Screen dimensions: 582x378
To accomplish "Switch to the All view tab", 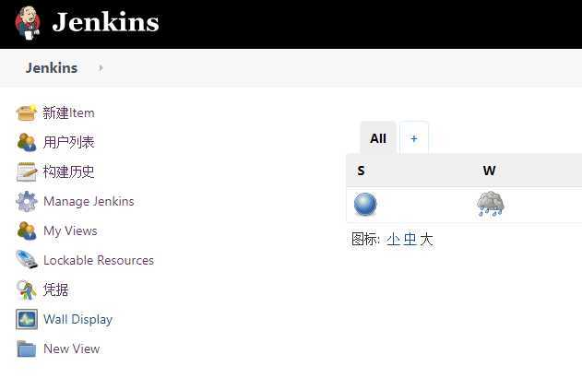I will click(378, 138).
